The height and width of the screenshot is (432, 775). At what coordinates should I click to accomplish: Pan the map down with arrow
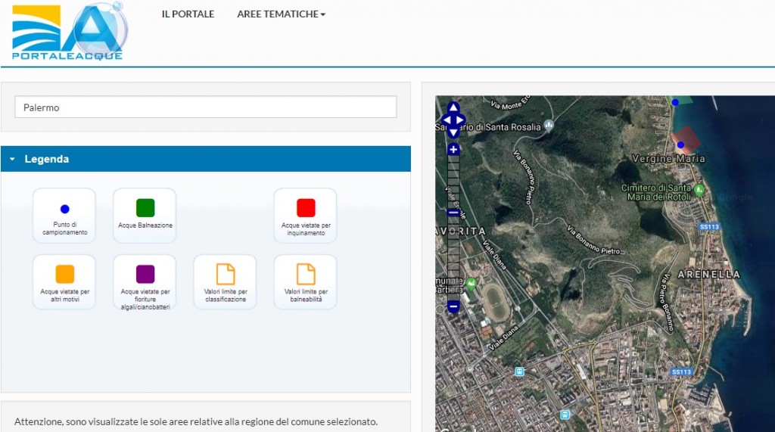453,132
